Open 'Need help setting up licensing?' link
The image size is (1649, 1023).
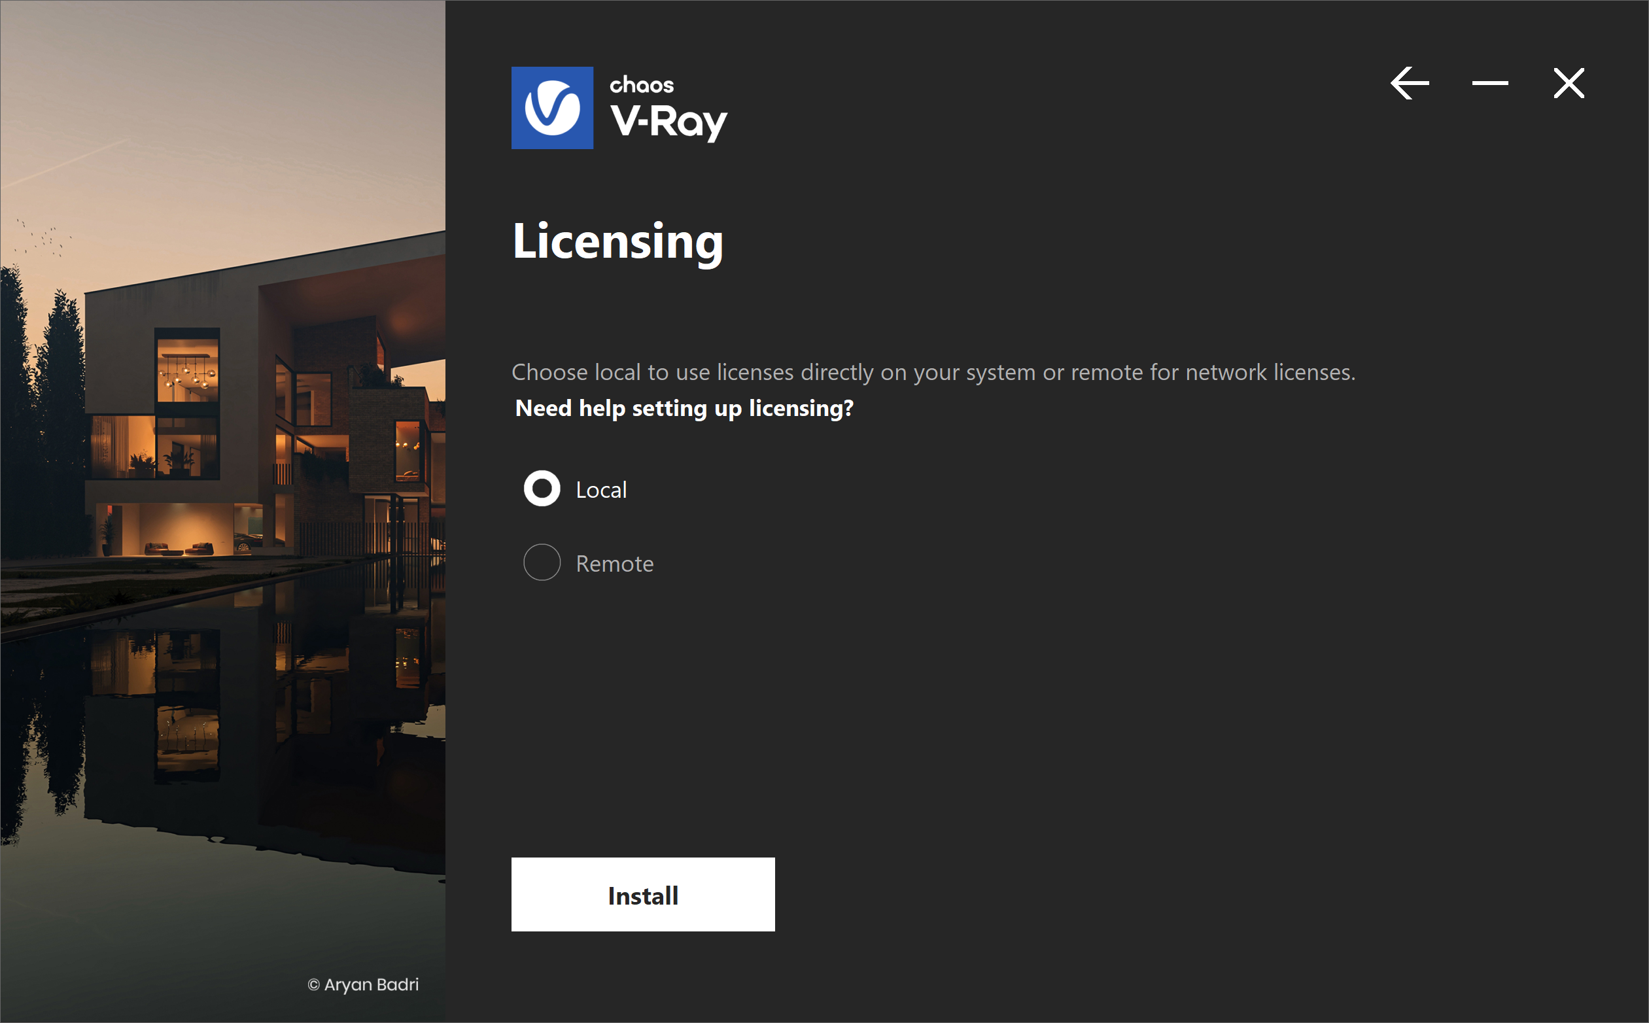click(x=684, y=408)
